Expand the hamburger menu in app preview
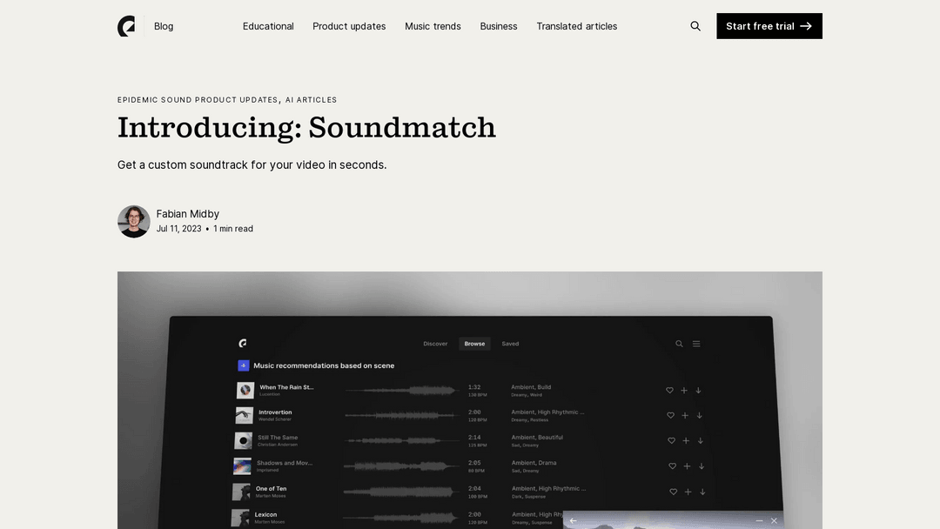 (x=696, y=344)
